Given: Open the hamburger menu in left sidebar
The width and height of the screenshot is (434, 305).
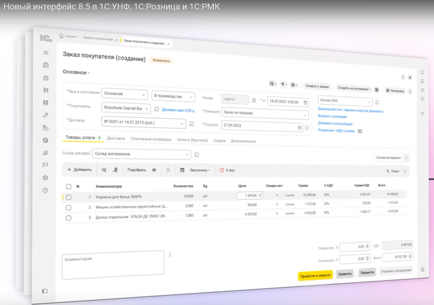Looking at the screenshot, I should click(x=46, y=53).
